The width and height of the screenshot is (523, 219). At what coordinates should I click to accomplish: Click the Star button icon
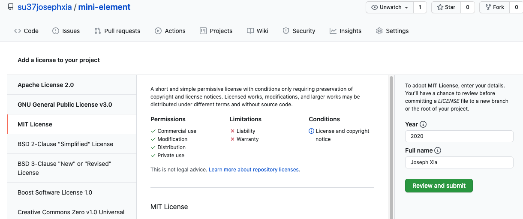click(440, 7)
